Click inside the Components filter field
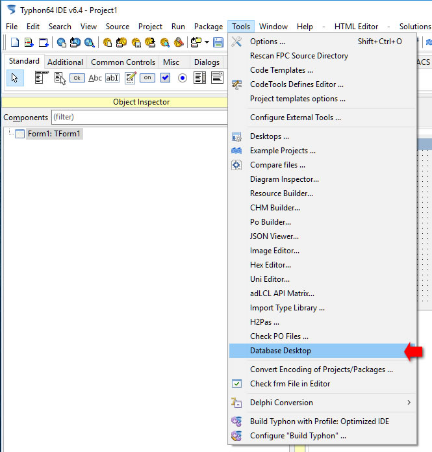The image size is (432, 452). 139,117
